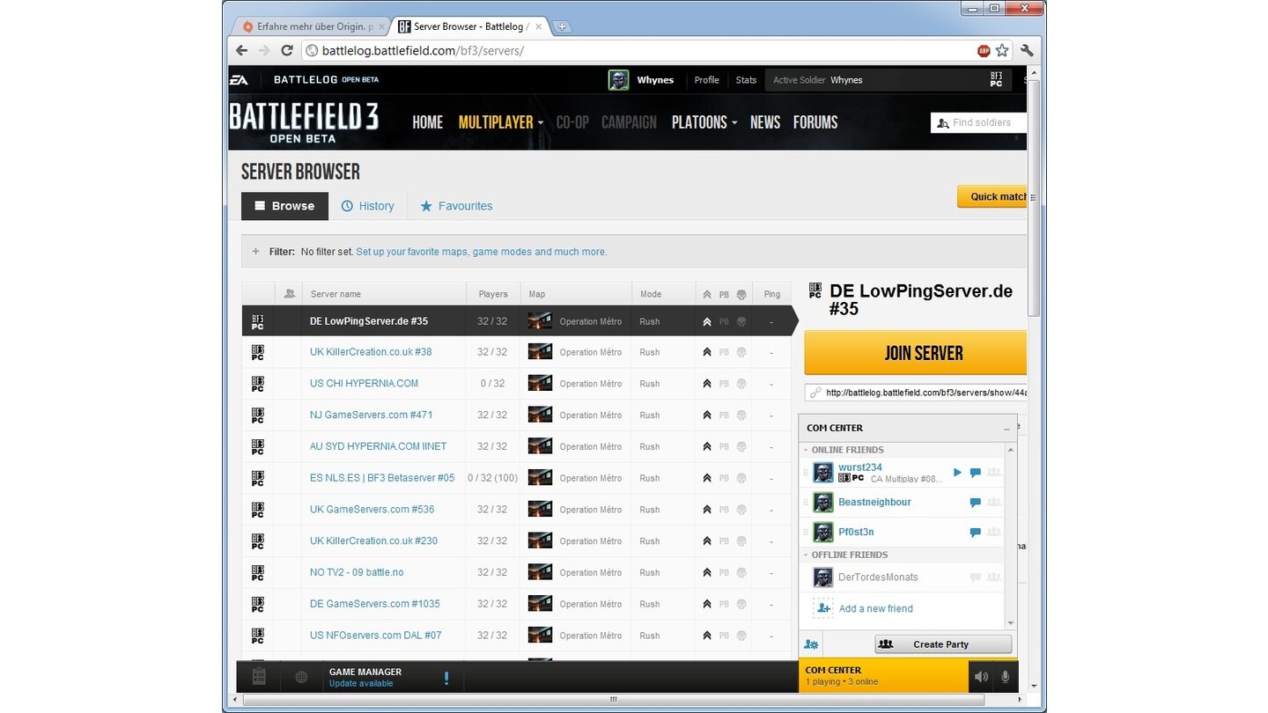1268x713 pixels.
Task: Invite Beastneighbour to party icon
Action: 994,503
